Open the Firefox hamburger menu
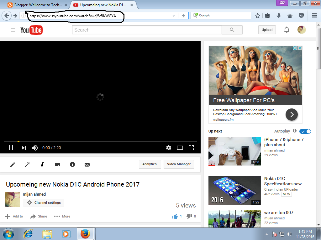The image size is (321, 240). (314, 16)
